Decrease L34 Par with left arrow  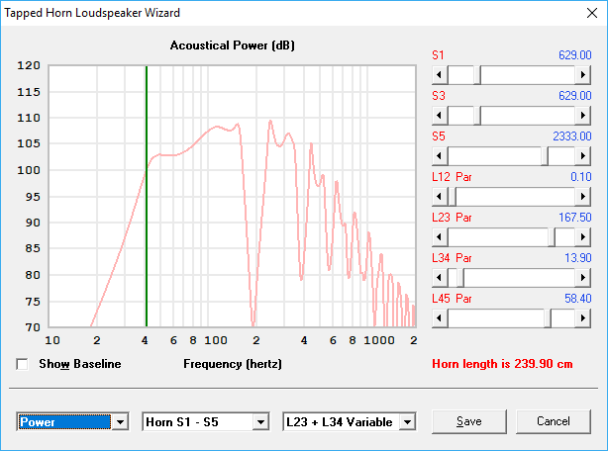(x=440, y=278)
